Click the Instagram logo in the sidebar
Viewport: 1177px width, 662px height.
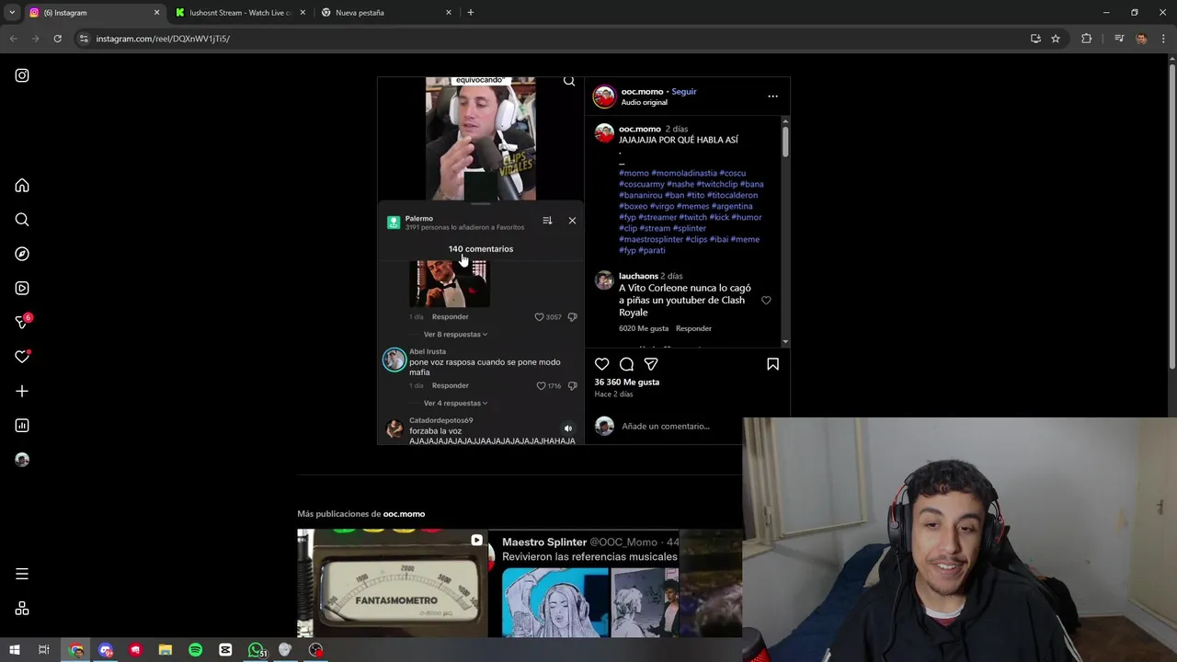[x=22, y=75]
